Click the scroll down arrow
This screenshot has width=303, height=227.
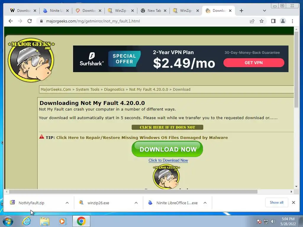[x=296, y=187]
